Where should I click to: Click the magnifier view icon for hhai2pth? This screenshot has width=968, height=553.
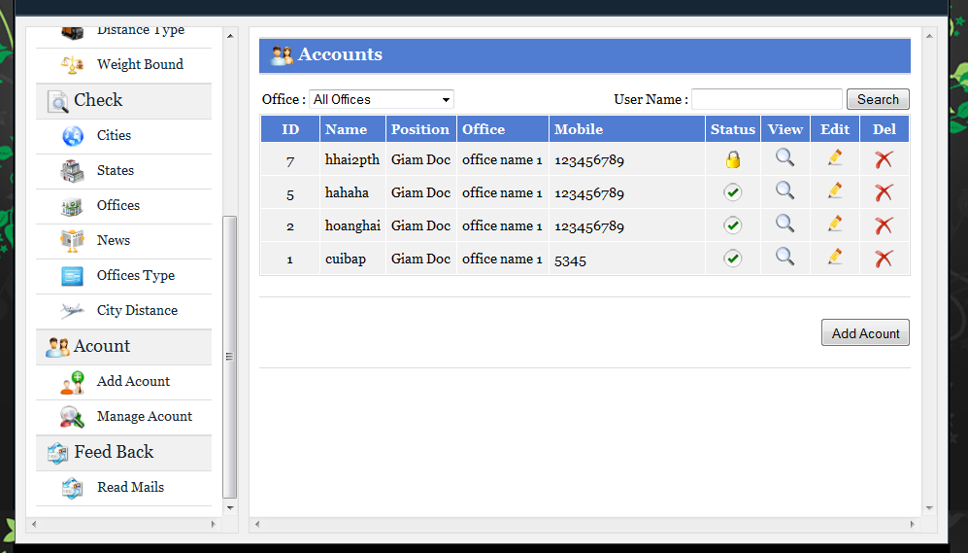pyautogui.click(x=784, y=158)
